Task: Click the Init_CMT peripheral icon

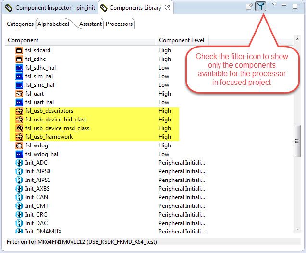Action: click(x=19, y=206)
